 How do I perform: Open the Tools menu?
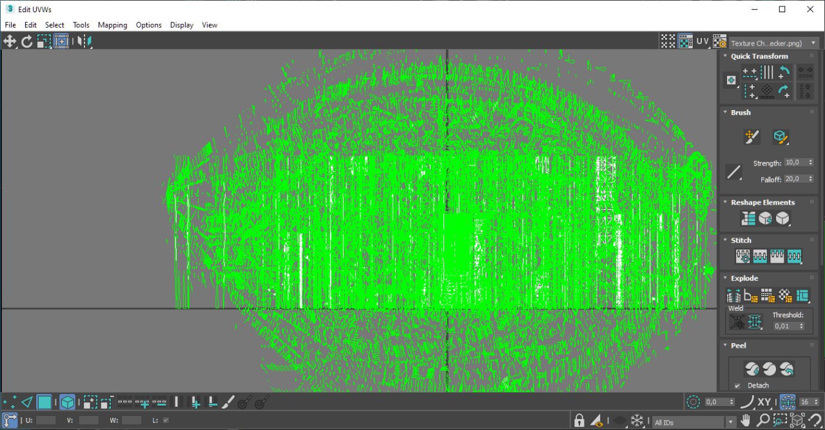(81, 25)
